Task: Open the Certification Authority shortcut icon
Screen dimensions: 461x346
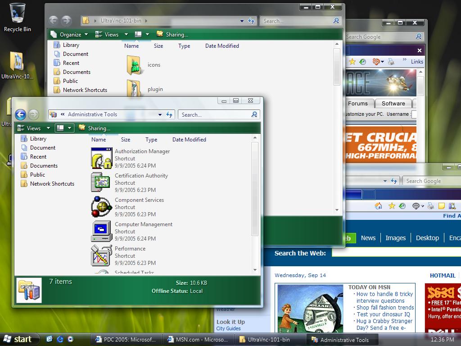Action: pyautogui.click(x=101, y=182)
